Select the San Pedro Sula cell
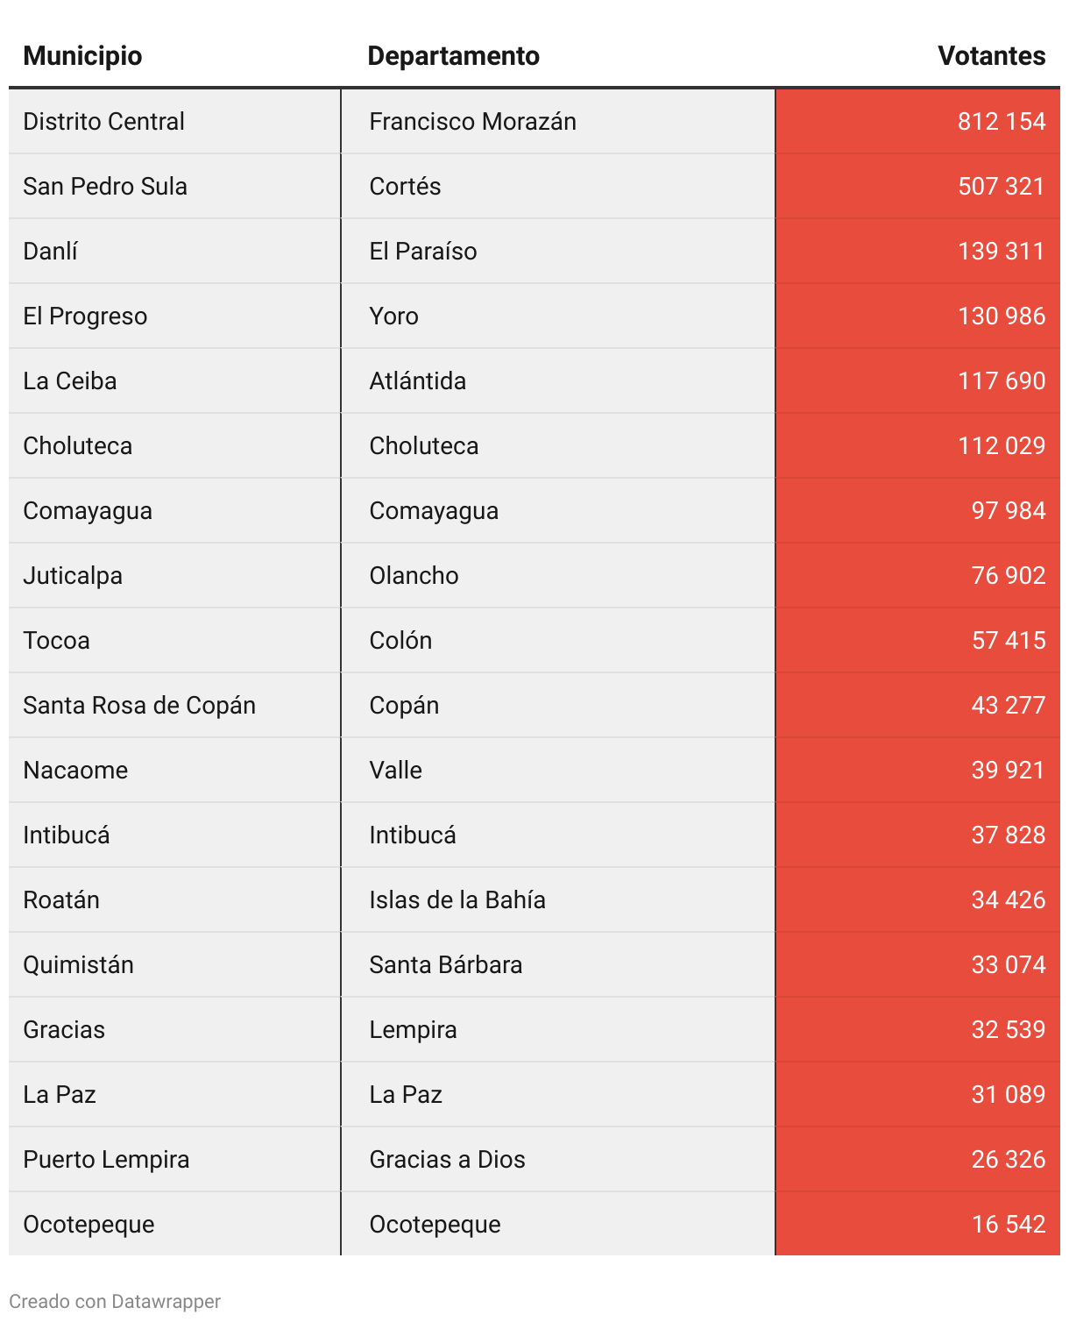The height and width of the screenshot is (1322, 1069). pos(105,186)
